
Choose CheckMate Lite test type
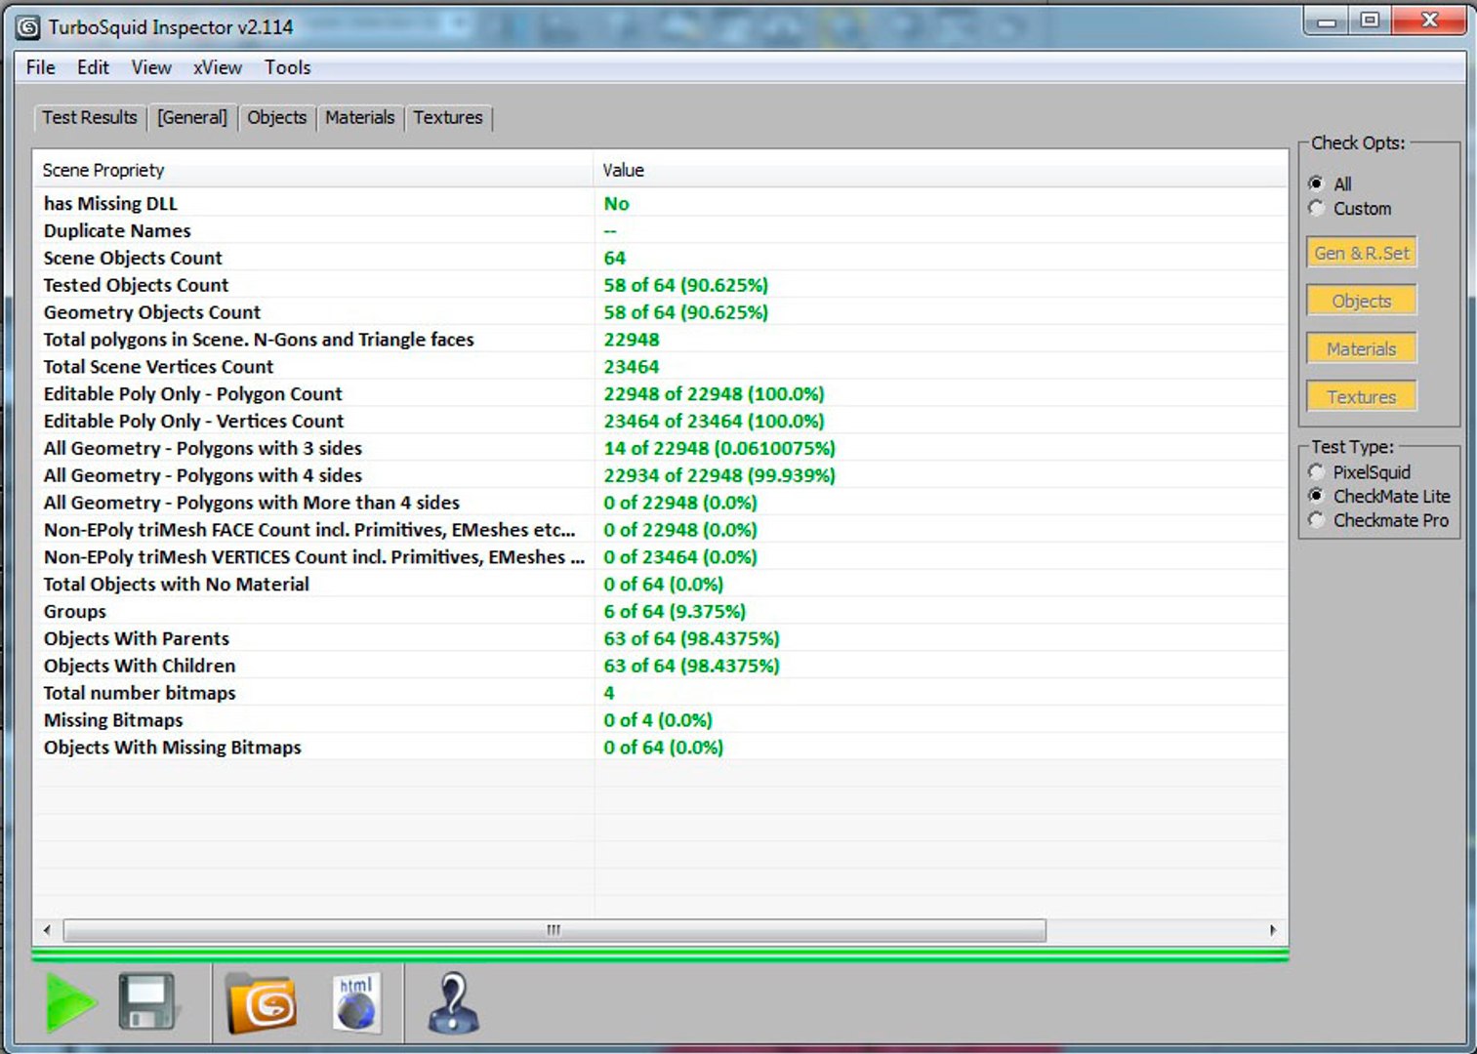tap(1317, 496)
